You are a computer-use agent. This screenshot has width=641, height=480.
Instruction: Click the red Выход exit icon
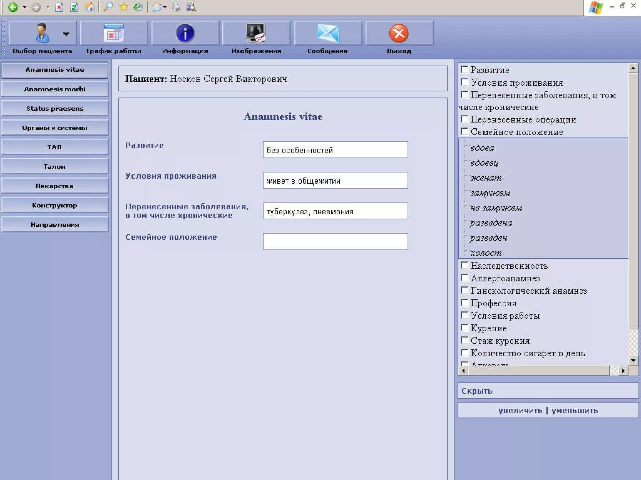[399, 33]
